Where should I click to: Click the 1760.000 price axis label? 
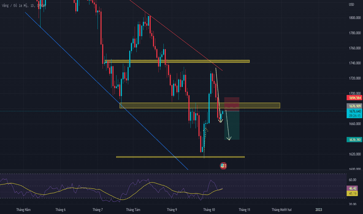[355, 48]
